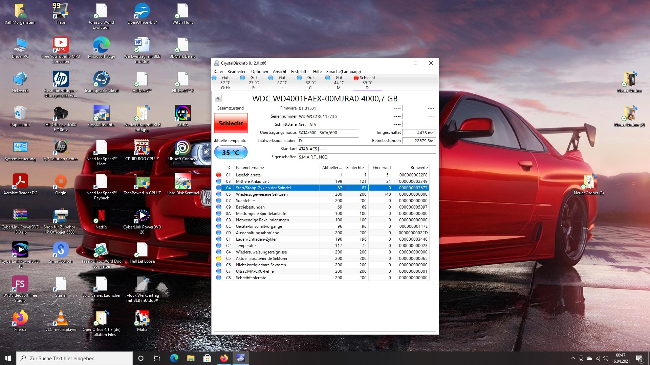The width and height of the screenshot is (650, 365).
Task: Open the Festplatte menu
Action: (299, 71)
